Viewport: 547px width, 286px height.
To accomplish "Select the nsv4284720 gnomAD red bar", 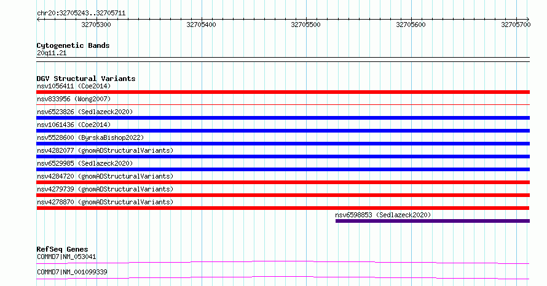I will [x=283, y=182].
